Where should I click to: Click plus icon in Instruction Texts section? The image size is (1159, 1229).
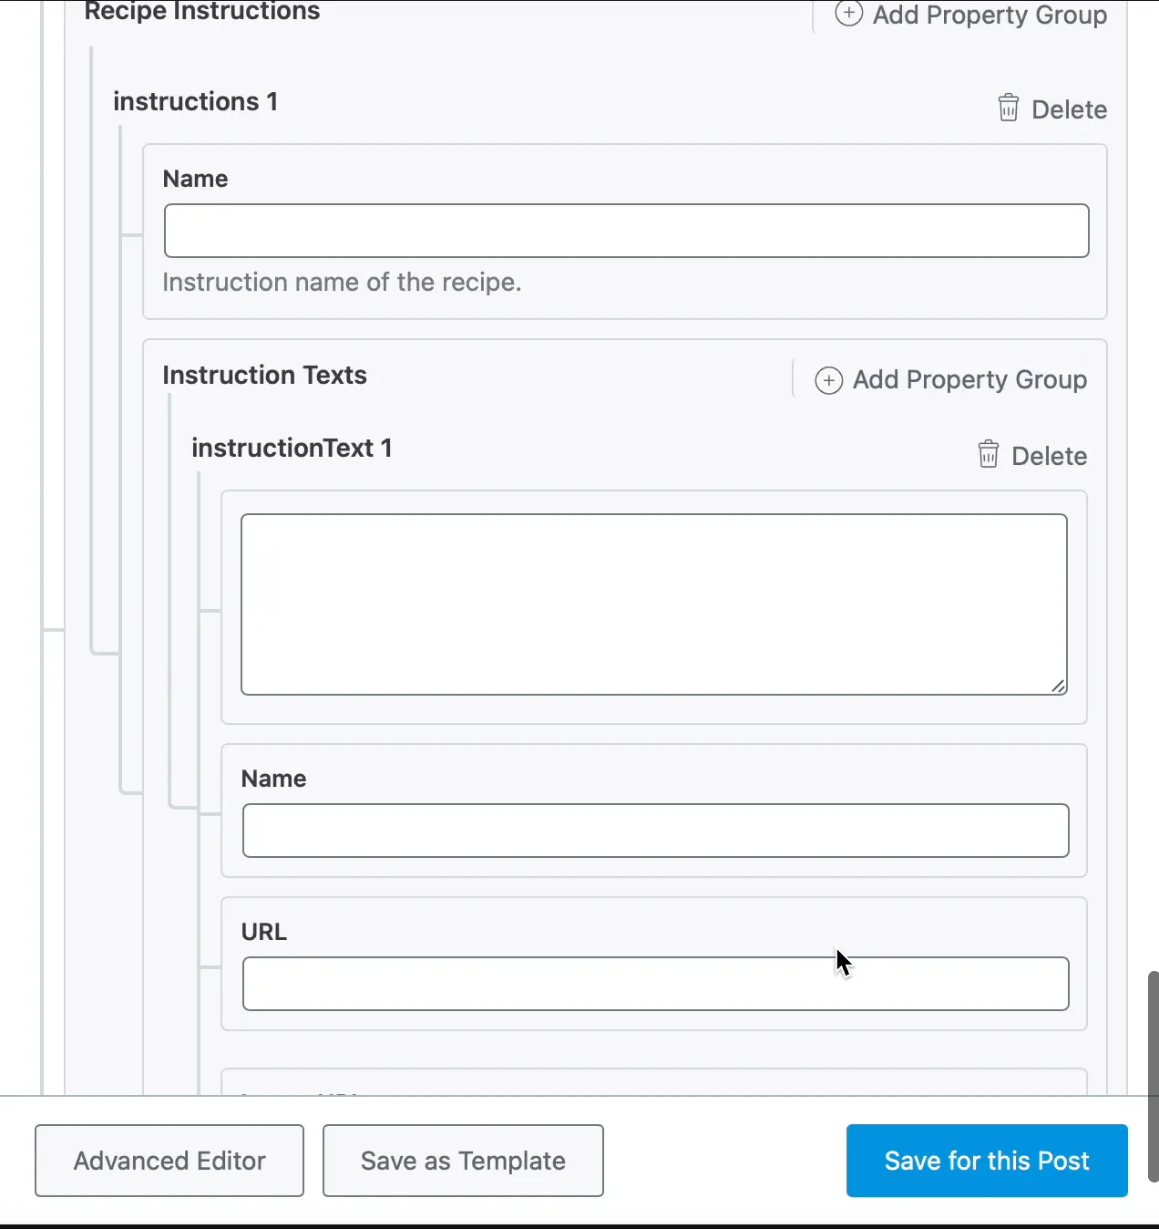pos(828,380)
